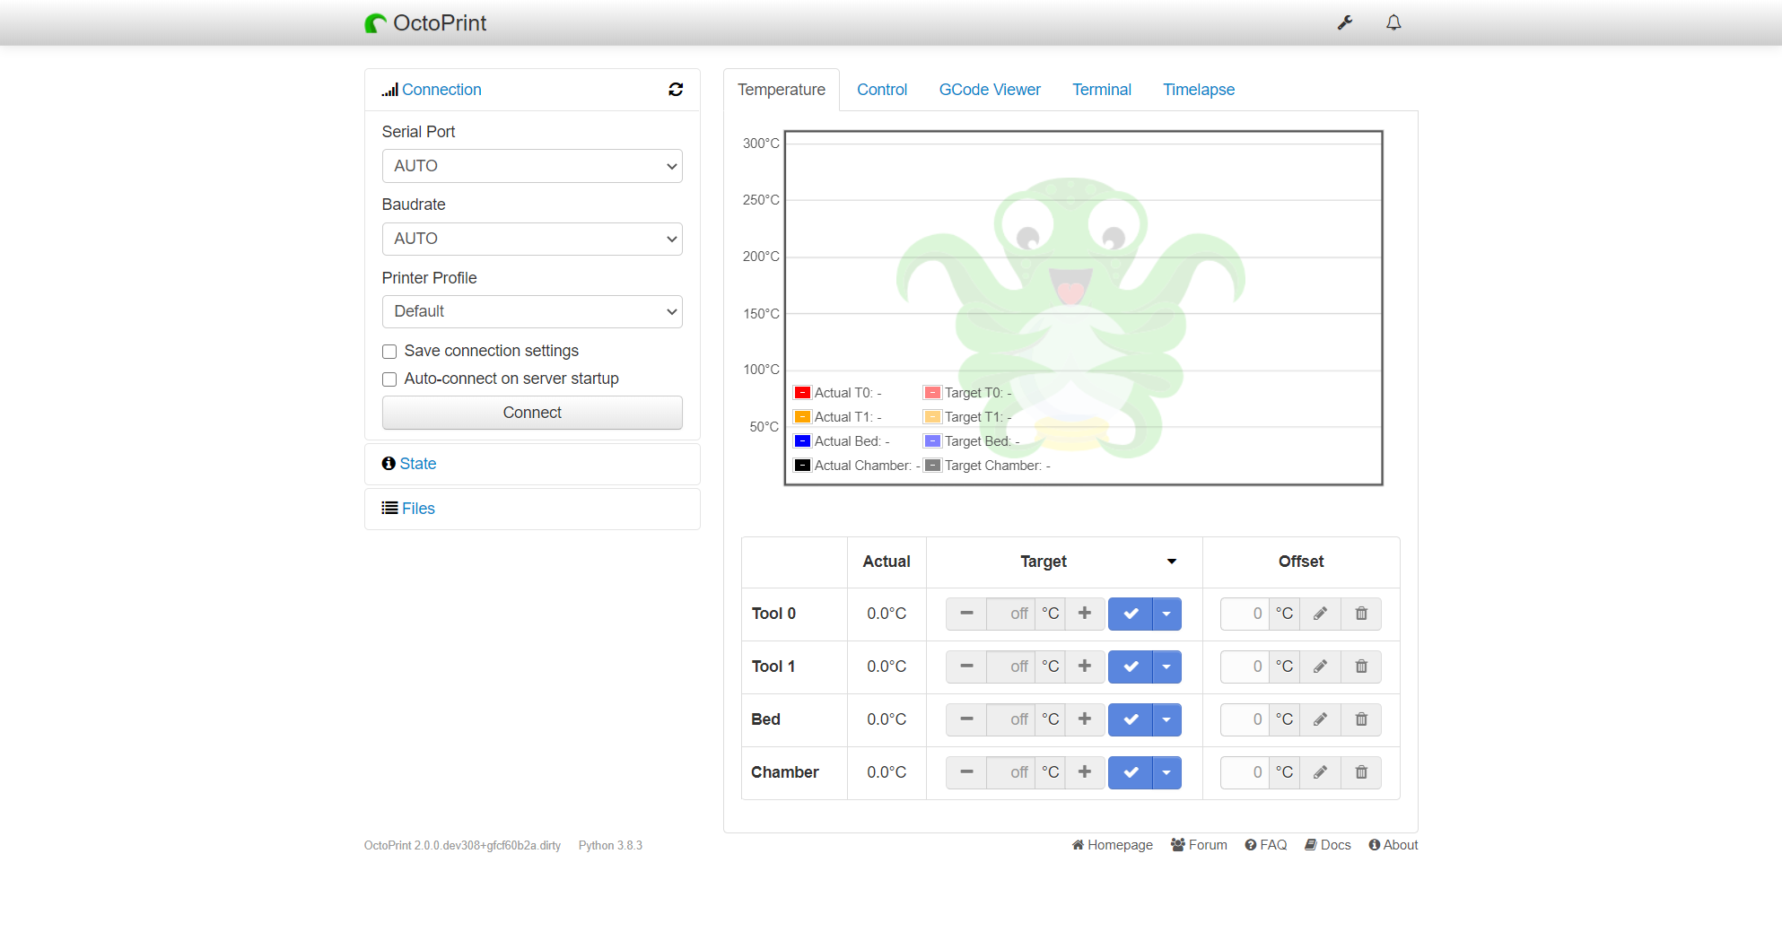Increase Bed target temperature
This screenshot has width=1782, height=941.
click(x=1085, y=719)
